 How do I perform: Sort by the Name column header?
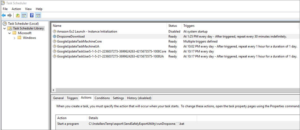tap(109, 26)
